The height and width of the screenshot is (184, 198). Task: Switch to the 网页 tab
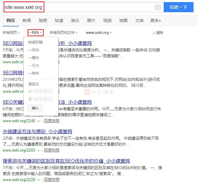click(x=11, y=21)
